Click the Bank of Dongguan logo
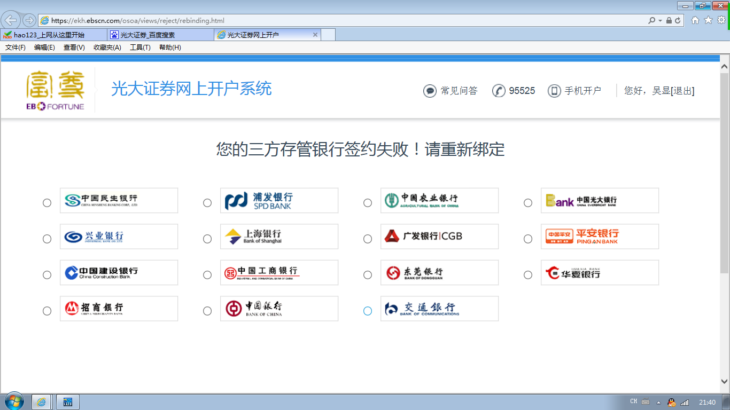This screenshot has width=730, height=410. coord(439,272)
